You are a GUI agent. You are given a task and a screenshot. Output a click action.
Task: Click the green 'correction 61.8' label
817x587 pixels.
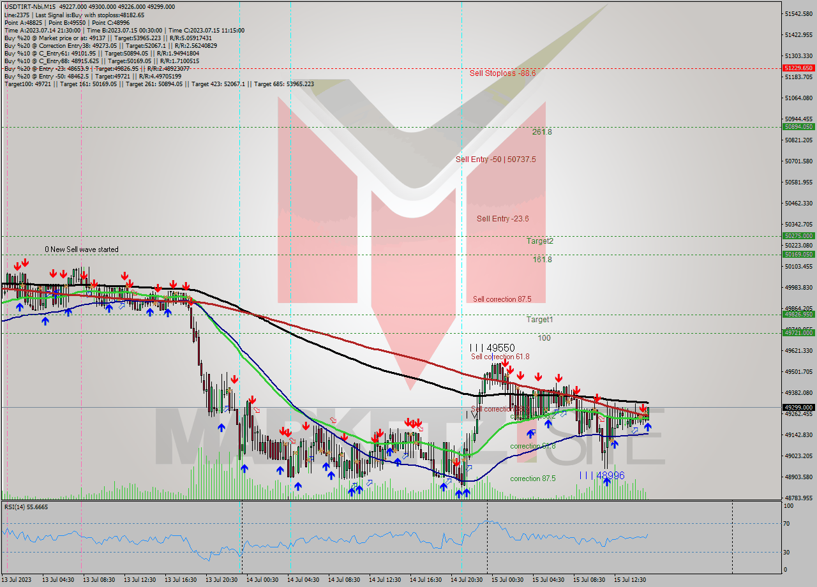tap(533, 446)
